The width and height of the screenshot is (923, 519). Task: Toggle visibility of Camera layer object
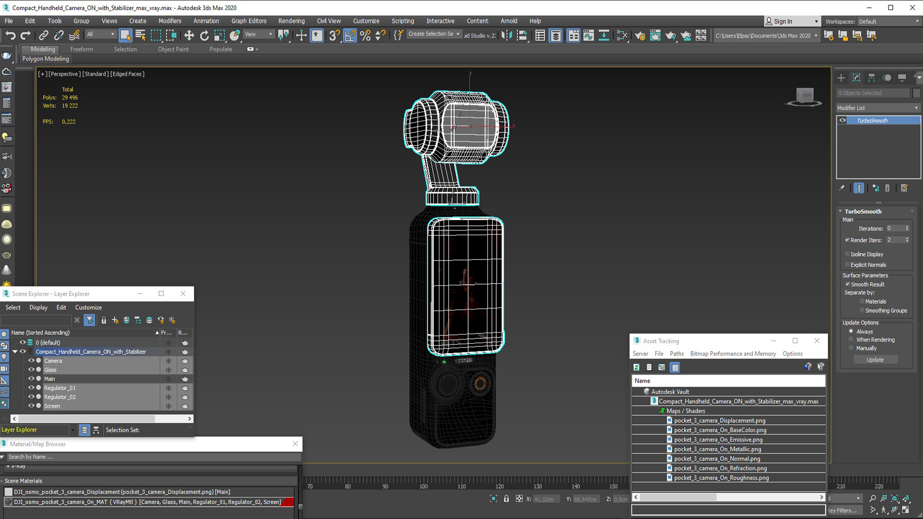tap(31, 360)
